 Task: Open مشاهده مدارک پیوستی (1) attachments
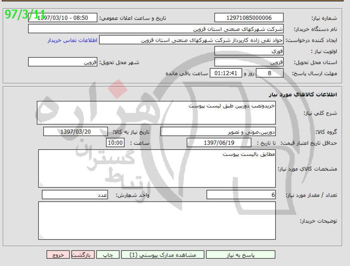tap(163, 254)
